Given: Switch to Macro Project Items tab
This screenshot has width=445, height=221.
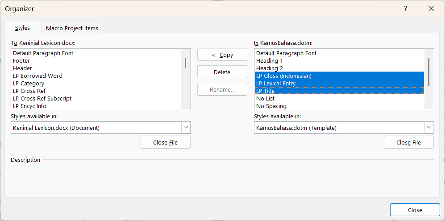Looking at the screenshot, I should click(x=72, y=28).
